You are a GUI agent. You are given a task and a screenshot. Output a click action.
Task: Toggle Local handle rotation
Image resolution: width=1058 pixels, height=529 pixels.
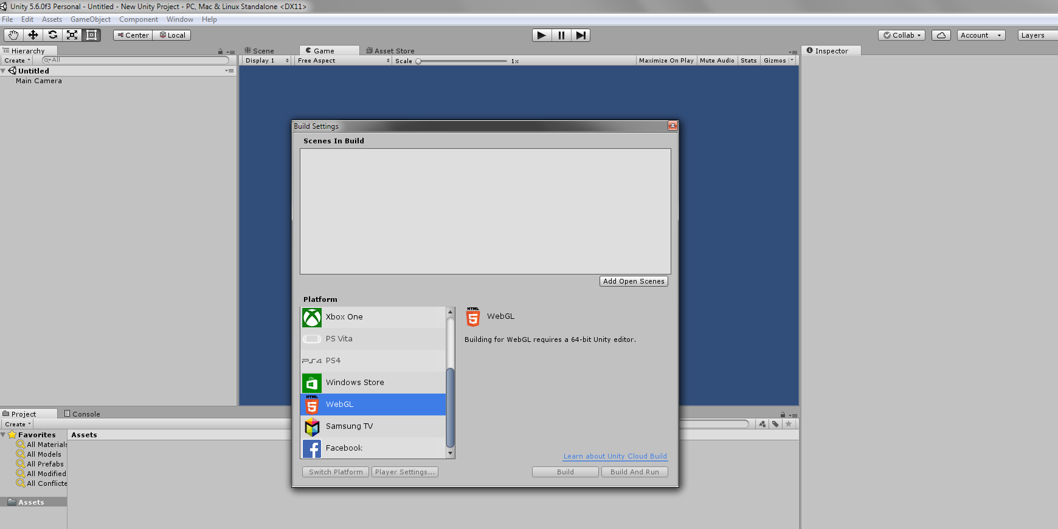point(172,35)
